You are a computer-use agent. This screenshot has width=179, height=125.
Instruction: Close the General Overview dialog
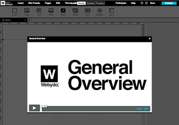click(150, 38)
